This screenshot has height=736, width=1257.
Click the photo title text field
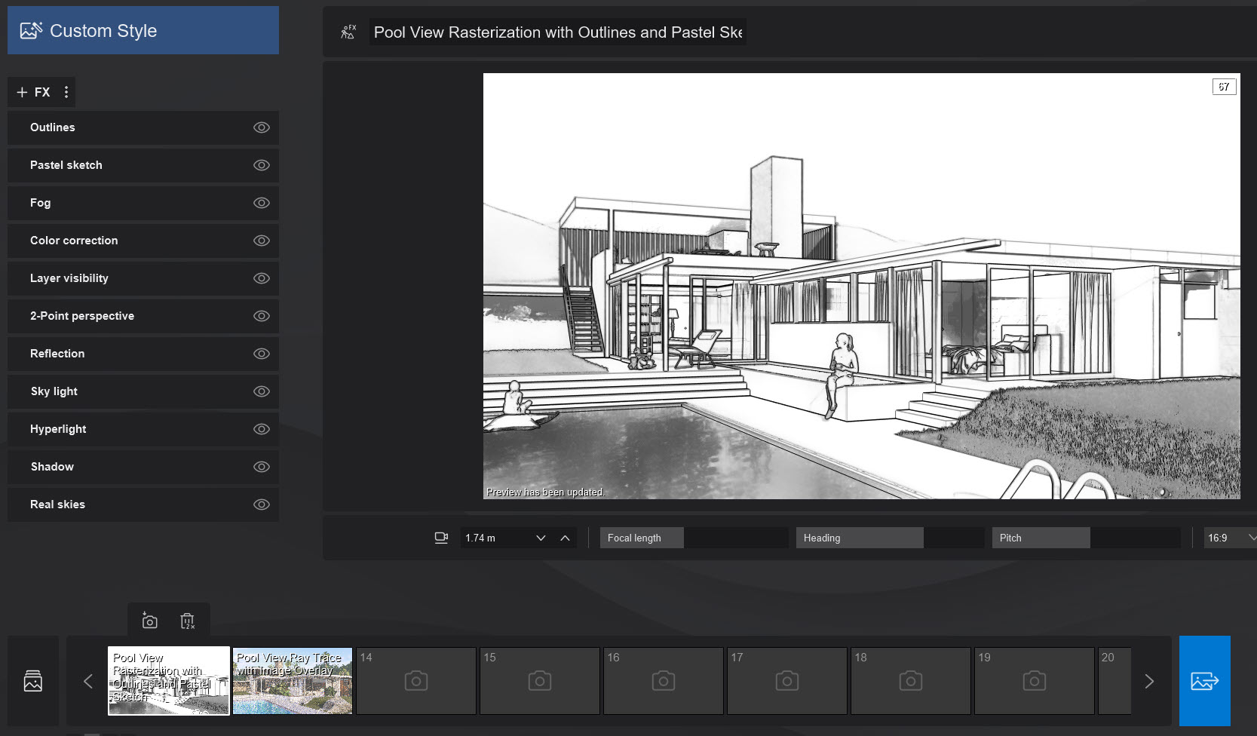point(557,32)
